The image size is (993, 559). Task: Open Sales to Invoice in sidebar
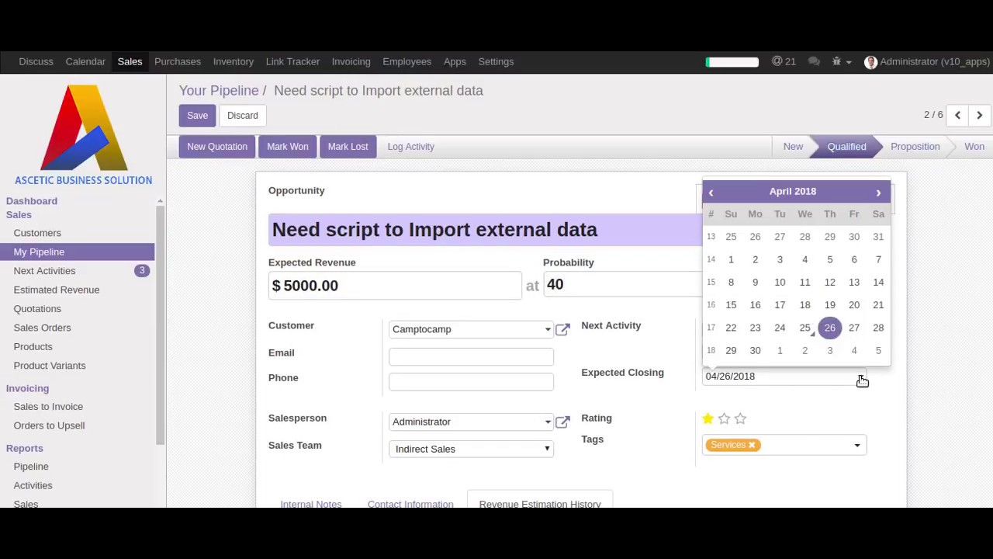pos(48,407)
